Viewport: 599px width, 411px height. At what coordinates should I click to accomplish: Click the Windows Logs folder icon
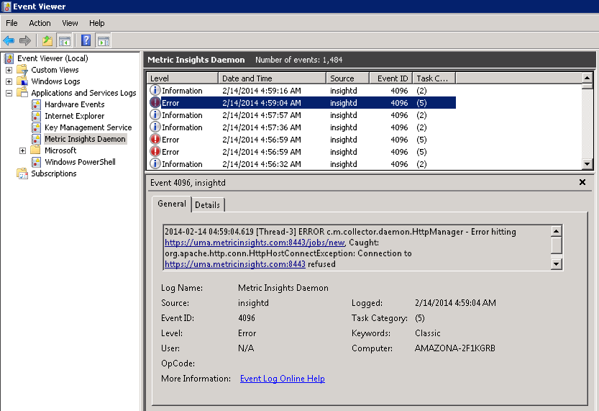point(22,81)
